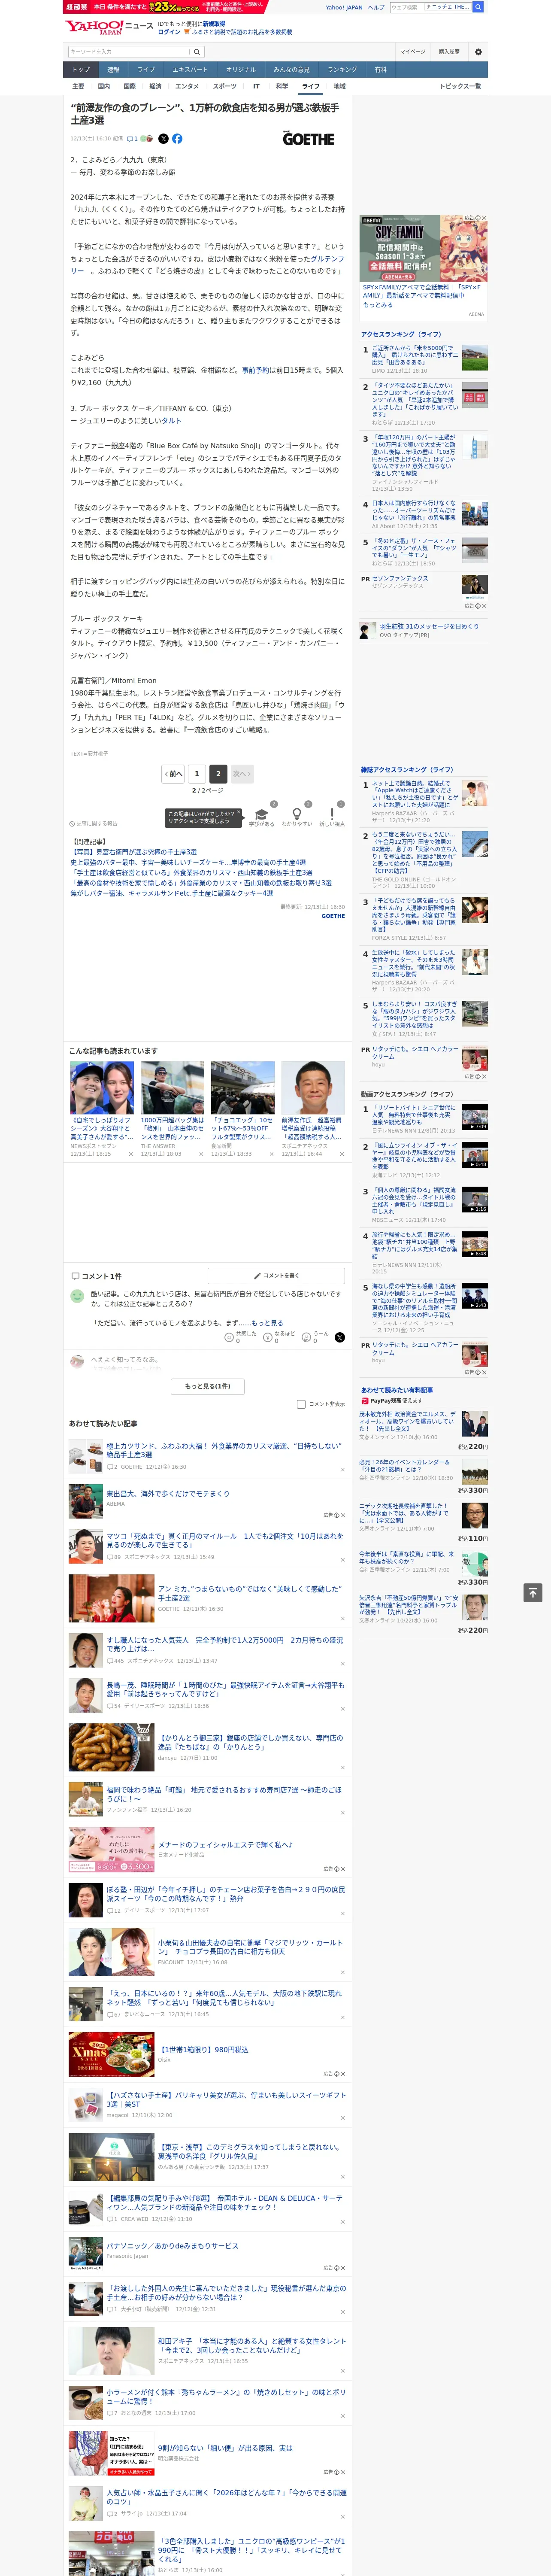Screen dimensions: 551x2576
Task: Share article on Facebook icon
Action: pyautogui.click(x=177, y=139)
